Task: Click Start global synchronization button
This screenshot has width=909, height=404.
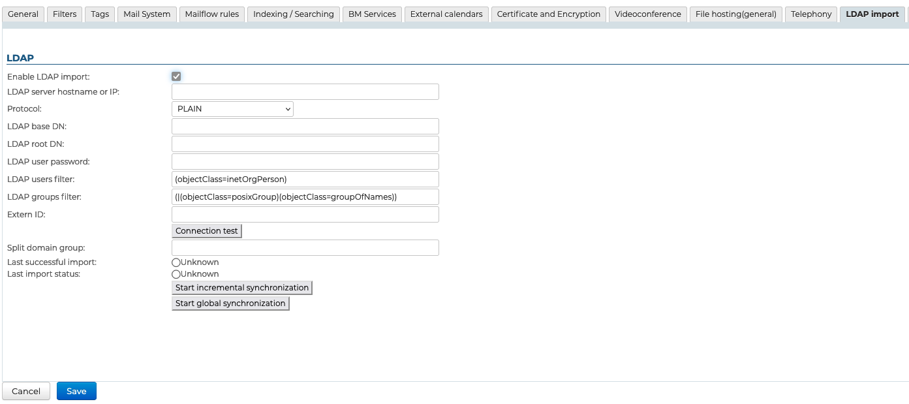Action: click(230, 303)
